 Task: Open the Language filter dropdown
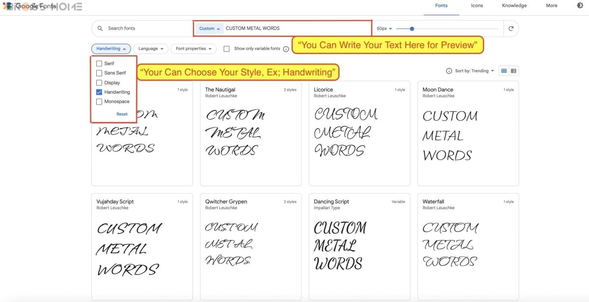(x=151, y=49)
